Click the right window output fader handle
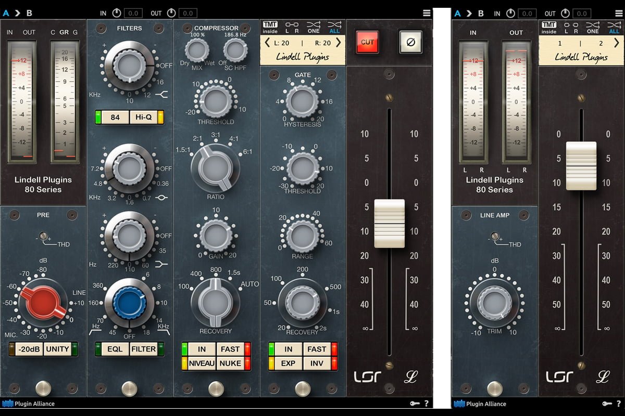This screenshot has height=416, width=625. [x=581, y=165]
